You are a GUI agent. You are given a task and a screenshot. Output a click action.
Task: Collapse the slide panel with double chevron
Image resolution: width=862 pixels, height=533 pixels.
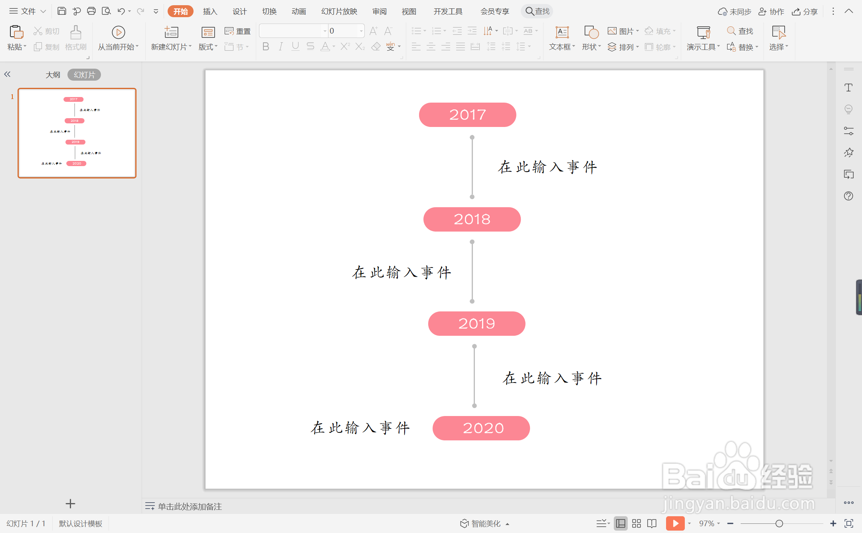7,74
